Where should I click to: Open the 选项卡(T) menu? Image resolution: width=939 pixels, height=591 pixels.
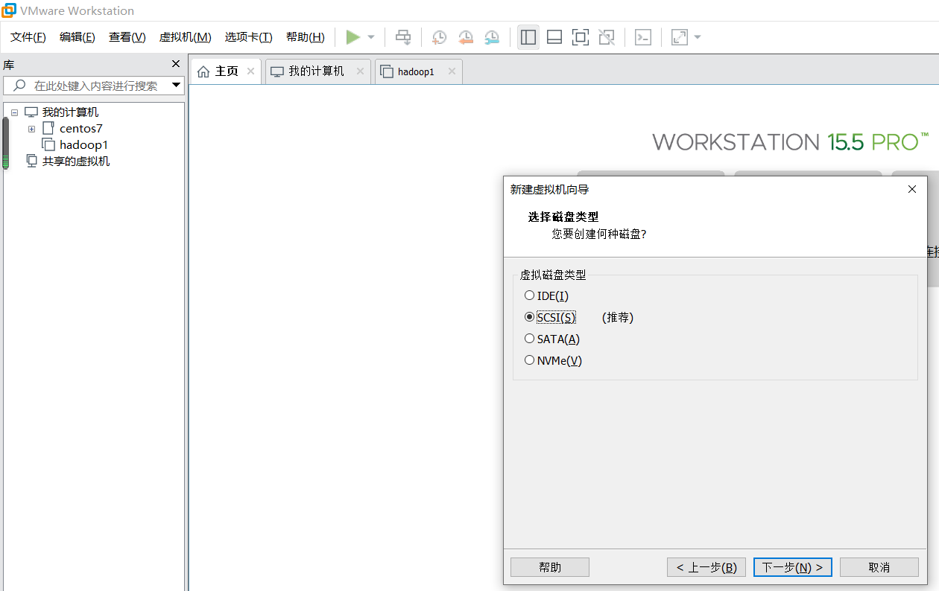pyautogui.click(x=249, y=37)
